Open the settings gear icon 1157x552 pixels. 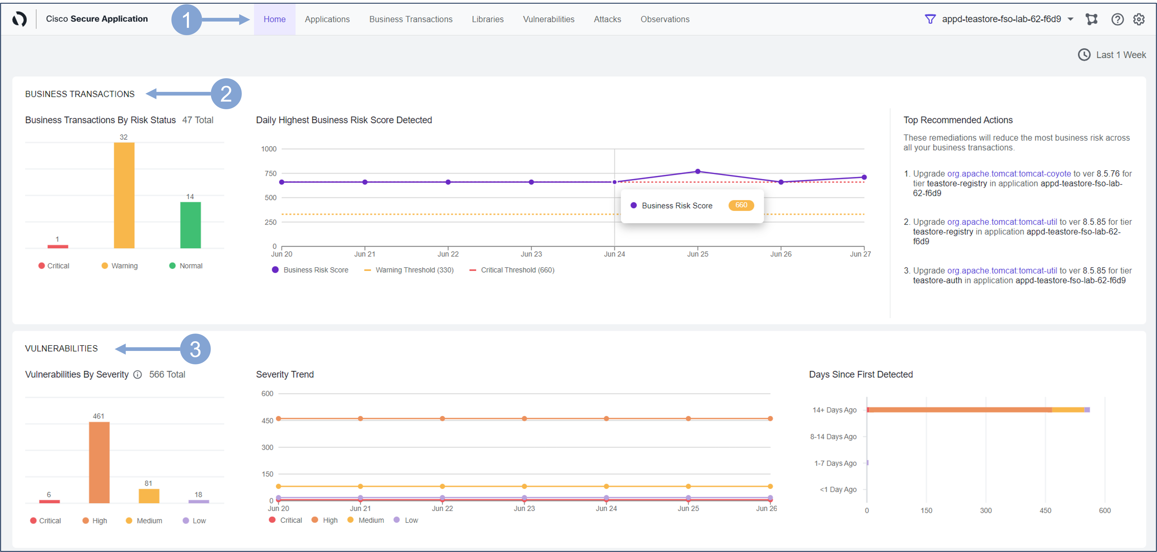click(x=1139, y=19)
